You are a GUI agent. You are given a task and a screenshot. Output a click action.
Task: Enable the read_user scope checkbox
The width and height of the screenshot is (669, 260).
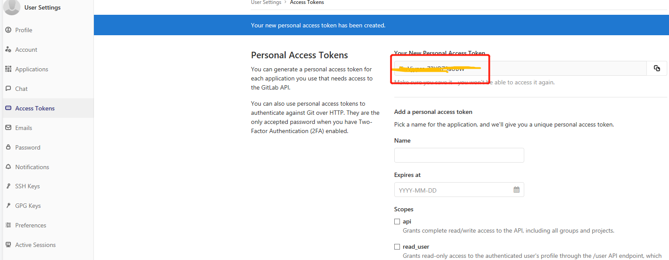coord(397,247)
